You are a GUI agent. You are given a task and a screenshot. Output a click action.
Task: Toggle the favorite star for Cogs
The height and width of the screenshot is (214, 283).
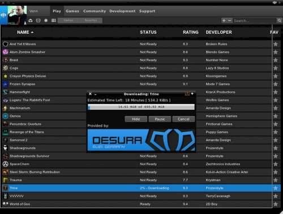click(276, 68)
